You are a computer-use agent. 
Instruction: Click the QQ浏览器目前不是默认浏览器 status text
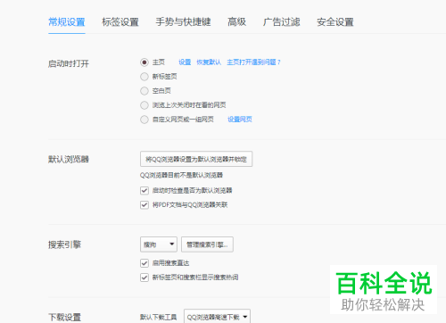[x=181, y=175]
